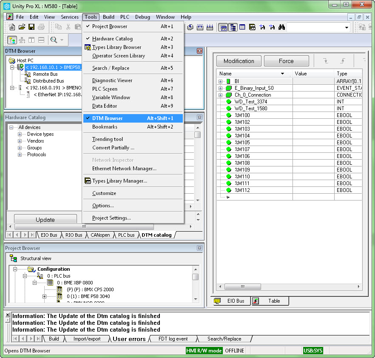Click the Host PC icon in DTM Browser
The height and width of the screenshot is (358, 375).
tap(12, 60)
